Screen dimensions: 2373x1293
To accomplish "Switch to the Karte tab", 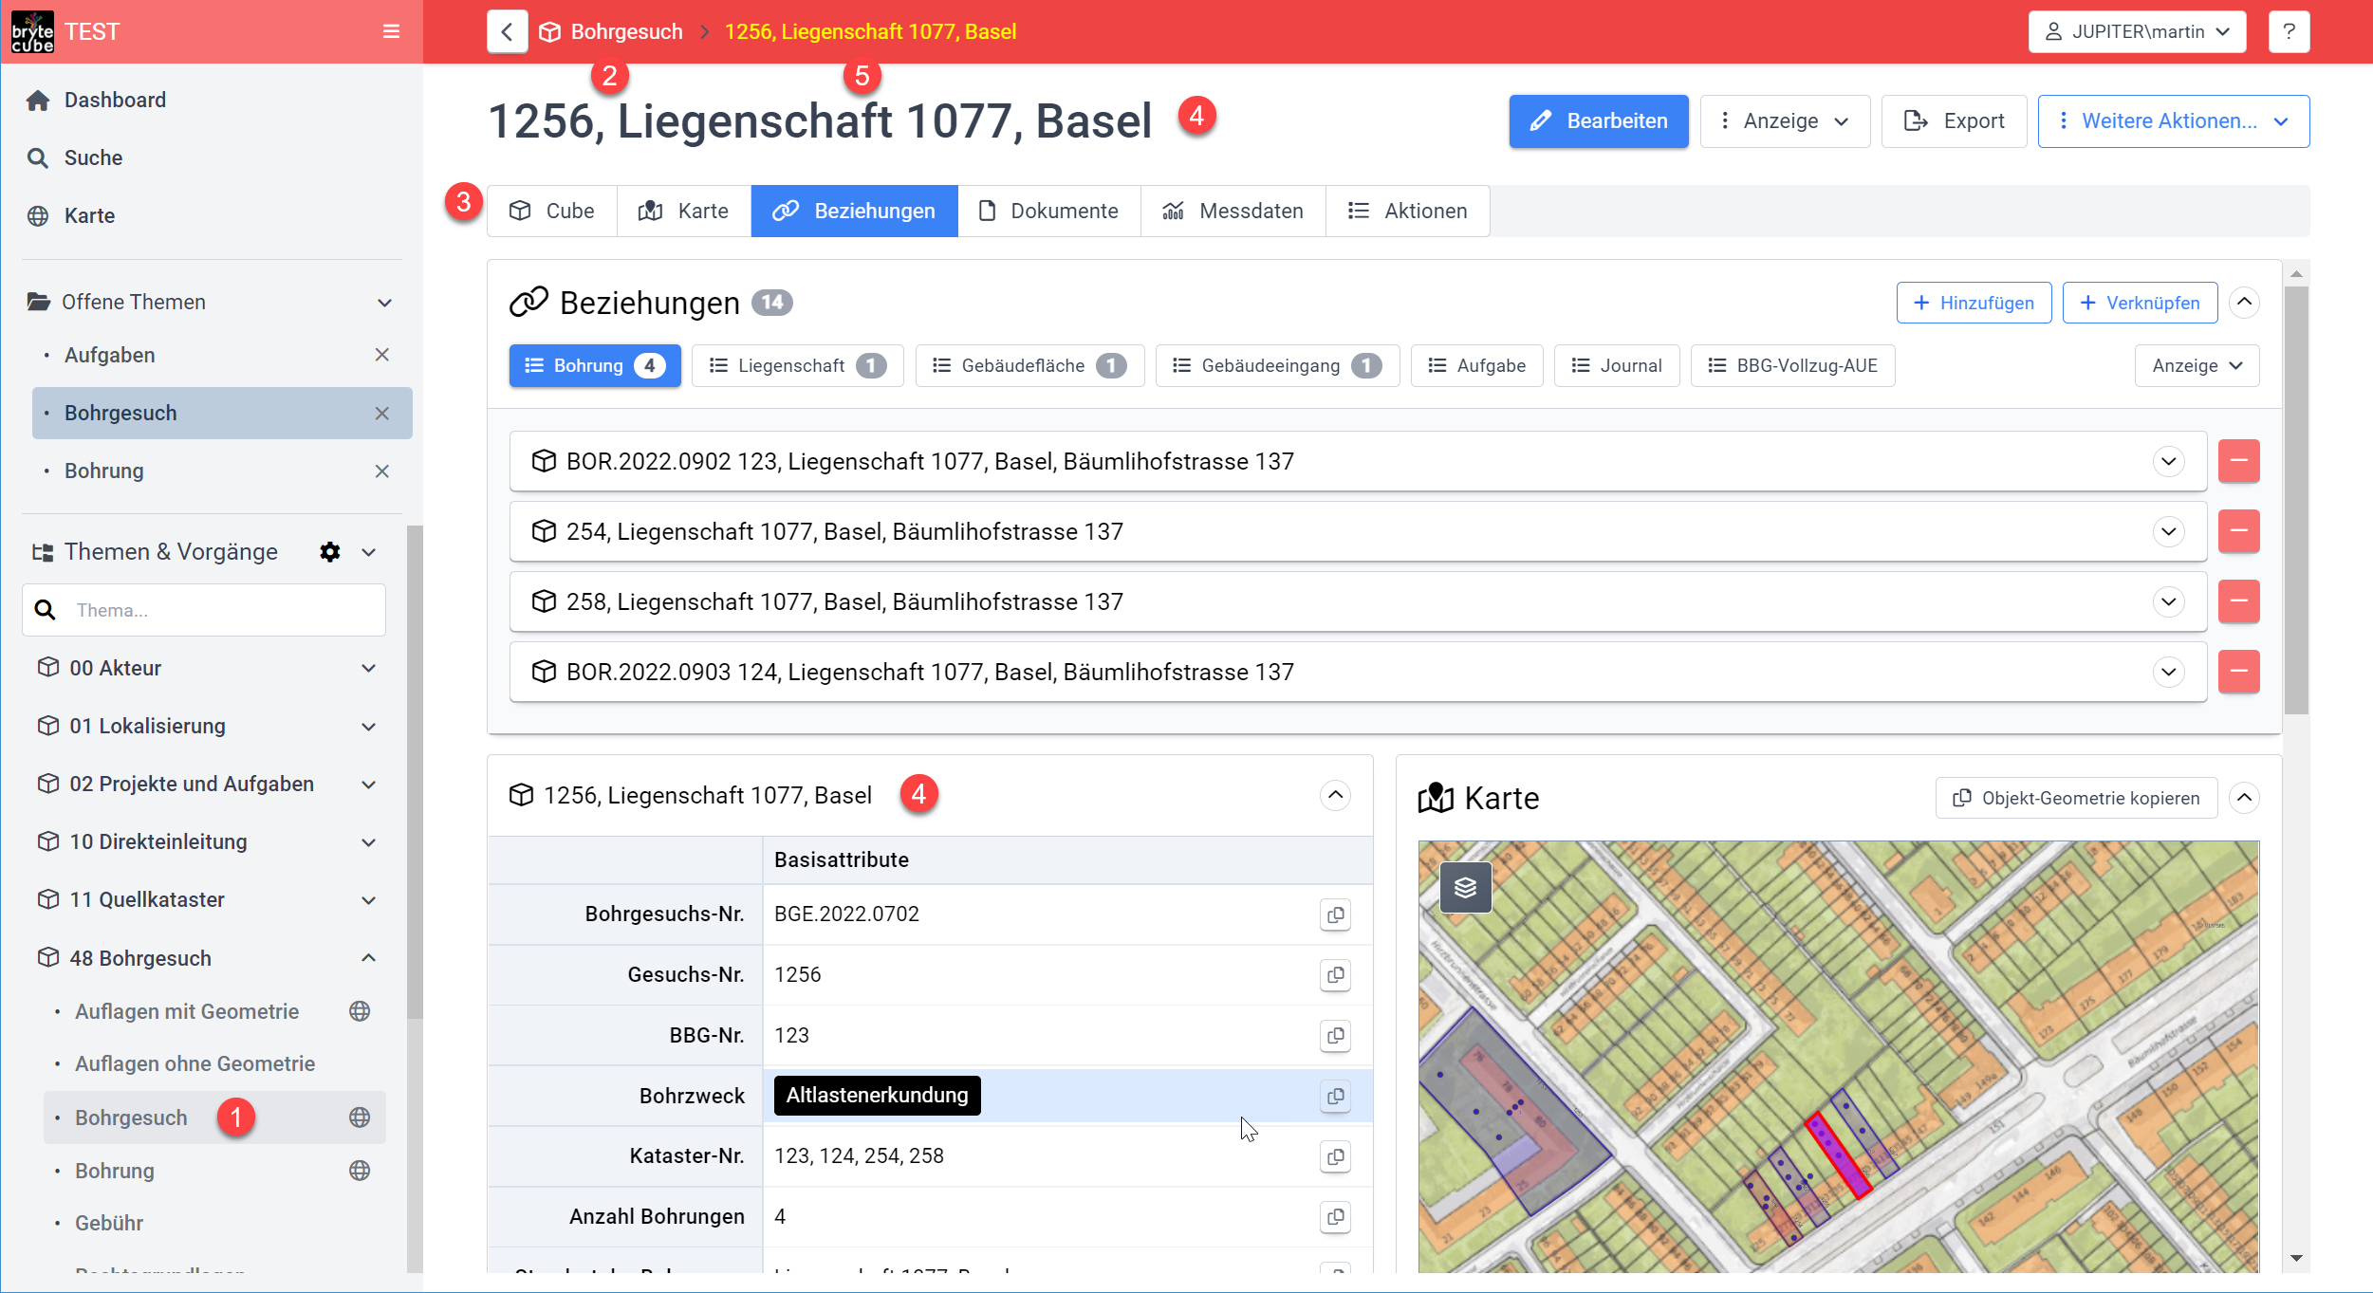I will pyautogui.click(x=684, y=211).
